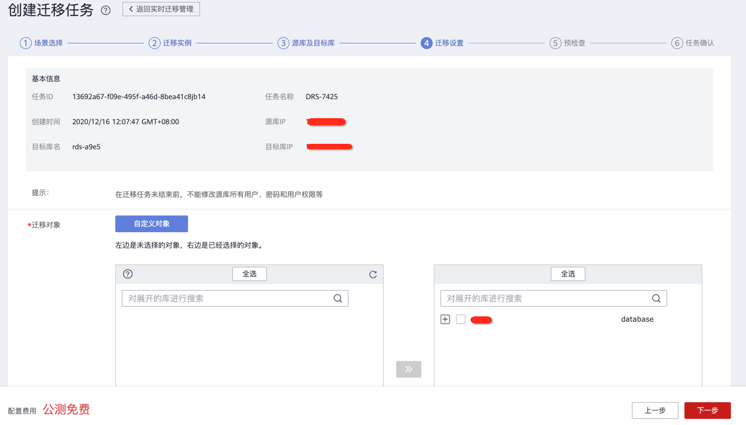Screen dimensions: 746x425
Task: Click the blue 自定义对象 button
Action: (x=152, y=224)
